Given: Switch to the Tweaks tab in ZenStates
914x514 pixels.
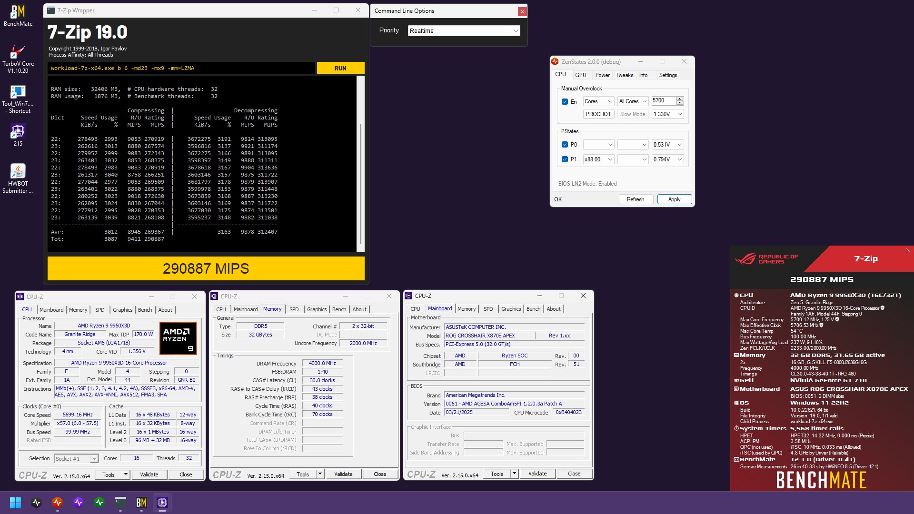Looking at the screenshot, I should (x=624, y=75).
